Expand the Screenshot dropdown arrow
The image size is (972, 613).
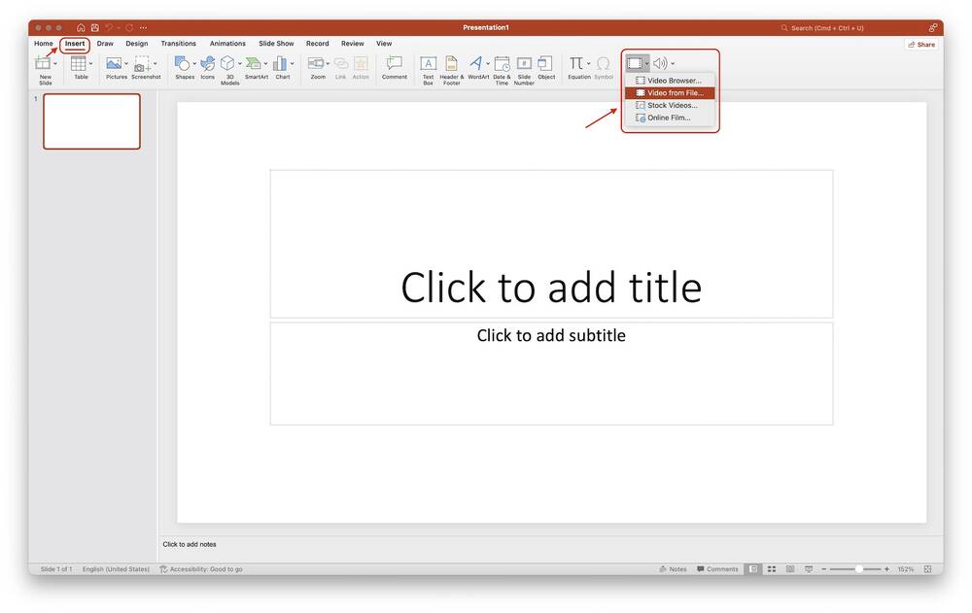(x=155, y=63)
